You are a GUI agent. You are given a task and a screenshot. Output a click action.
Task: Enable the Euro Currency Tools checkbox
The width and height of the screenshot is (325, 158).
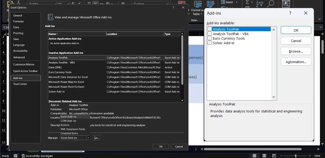(209, 38)
